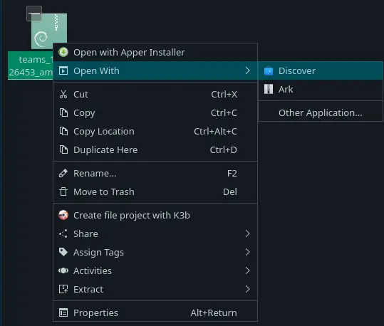Choose Cut from the context menu

(x=155, y=94)
